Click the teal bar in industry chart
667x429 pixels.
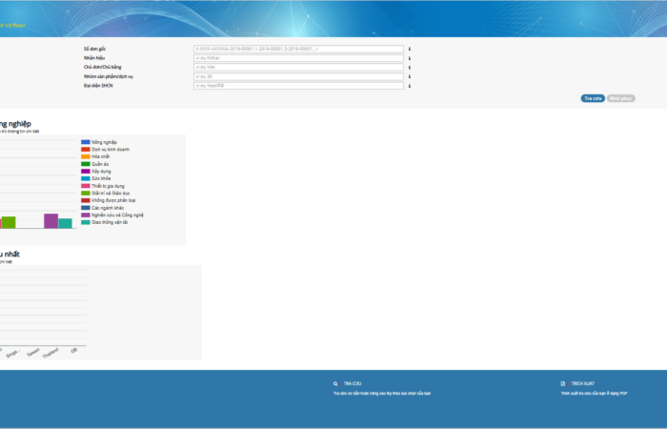click(x=65, y=224)
